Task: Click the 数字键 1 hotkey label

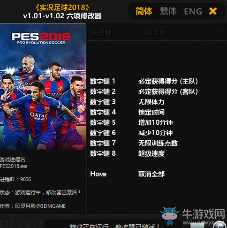Action: (x=103, y=81)
